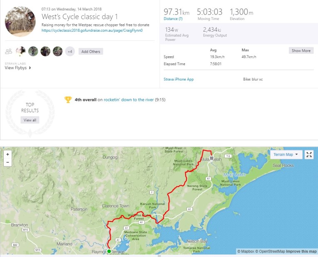This screenshot has width=318, height=257.
Task: Click the checkered finish flag marker
Action: [x=211, y=158]
